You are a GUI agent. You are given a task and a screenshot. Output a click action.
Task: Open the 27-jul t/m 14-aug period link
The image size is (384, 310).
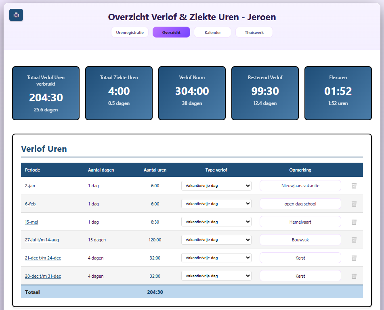pyautogui.click(x=42, y=240)
